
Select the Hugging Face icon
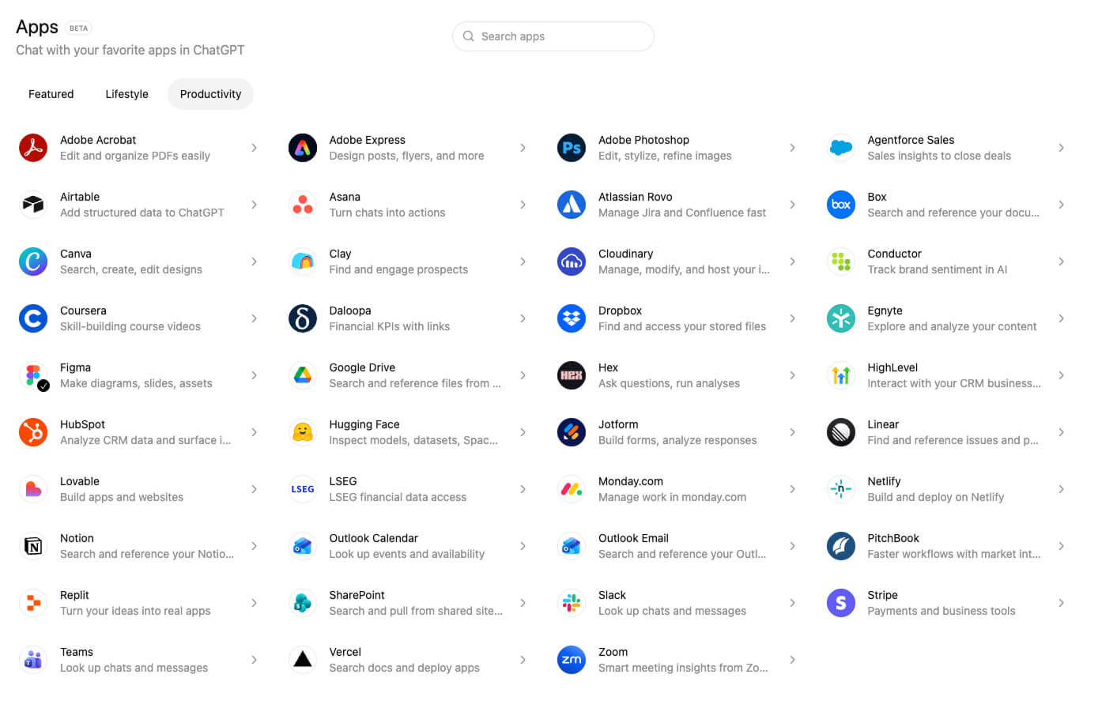tap(302, 432)
